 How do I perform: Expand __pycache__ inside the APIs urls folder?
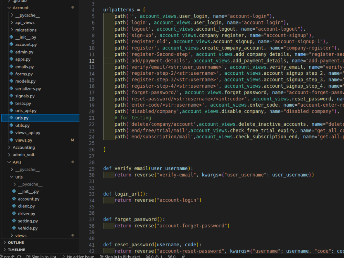click(x=15, y=184)
